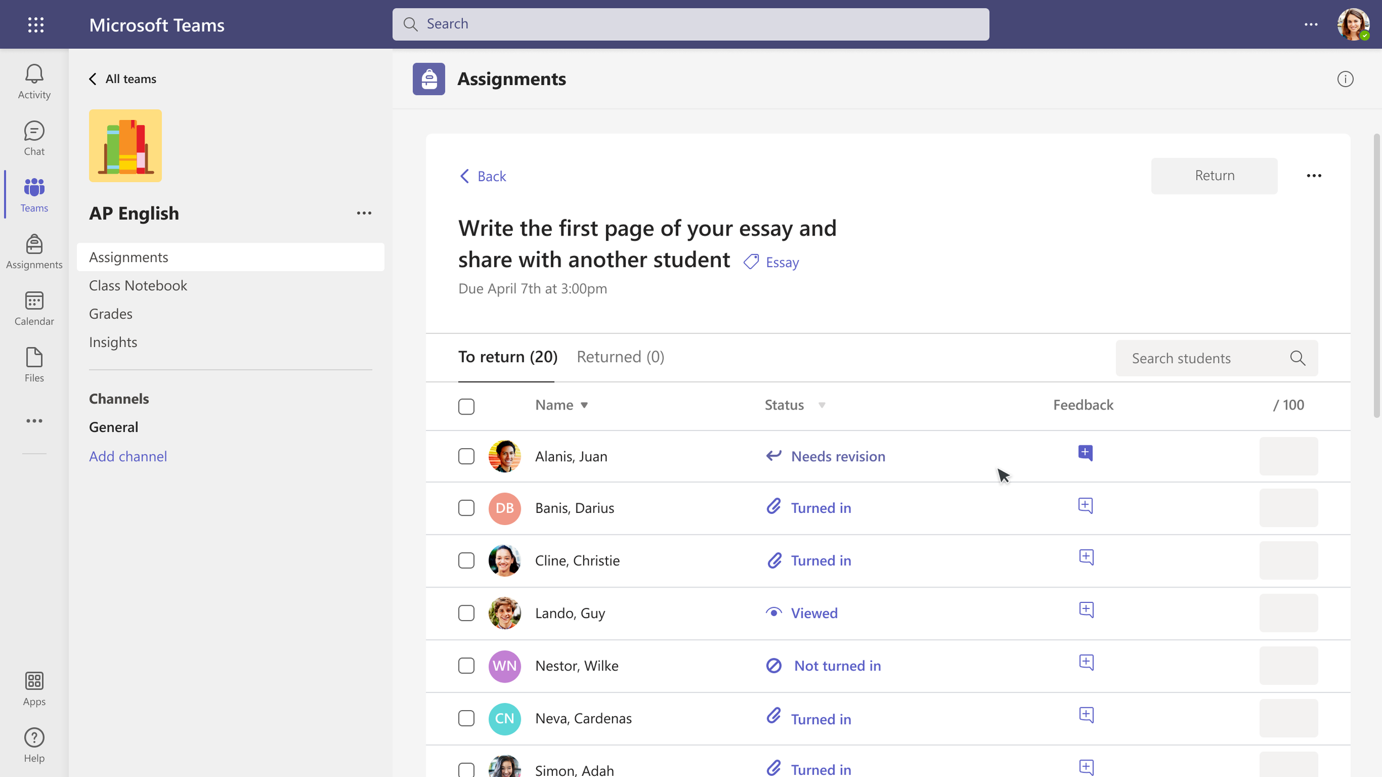1382x777 pixels.
Task: Add feedback for Banis, Darius
Action: click(1085, 506)
